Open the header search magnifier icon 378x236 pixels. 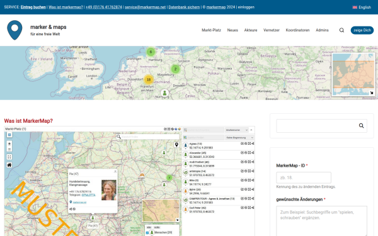coord(341,30)
